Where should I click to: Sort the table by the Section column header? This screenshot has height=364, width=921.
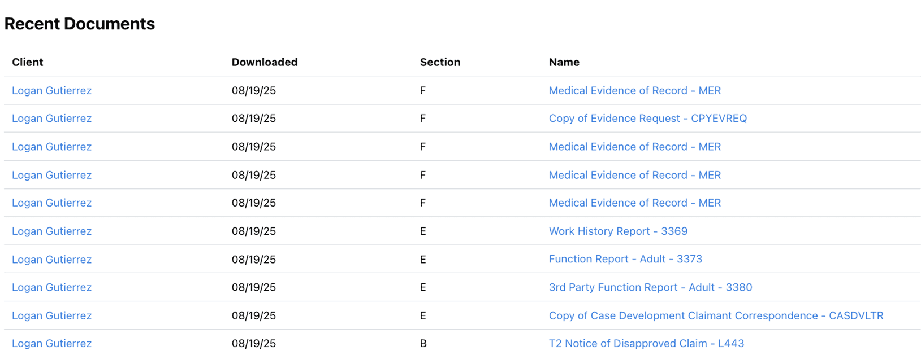click(x=440, y=62)
